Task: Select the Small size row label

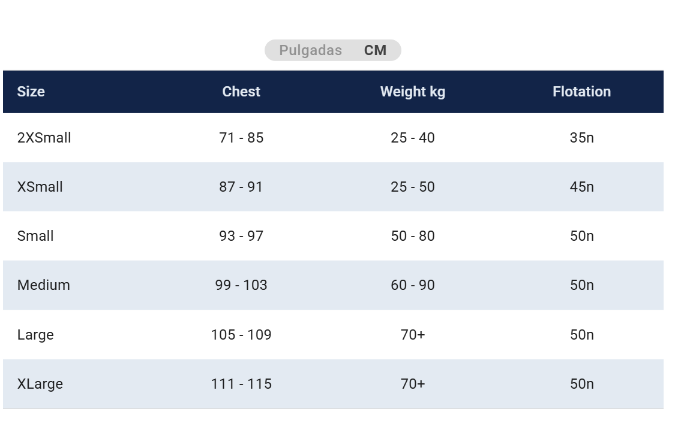Action: pyautogui.click(x=35, y=236)
